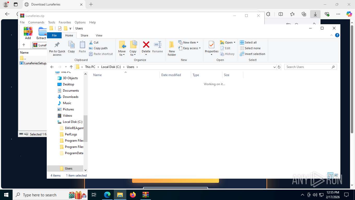This screenshot has height=200, width=355.
Task: Collapse the ribbon with the chevron
Action: 332,35
